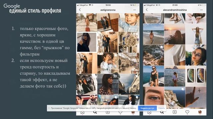Click the alexandramitroshina username header

click(x=175, y=10)
